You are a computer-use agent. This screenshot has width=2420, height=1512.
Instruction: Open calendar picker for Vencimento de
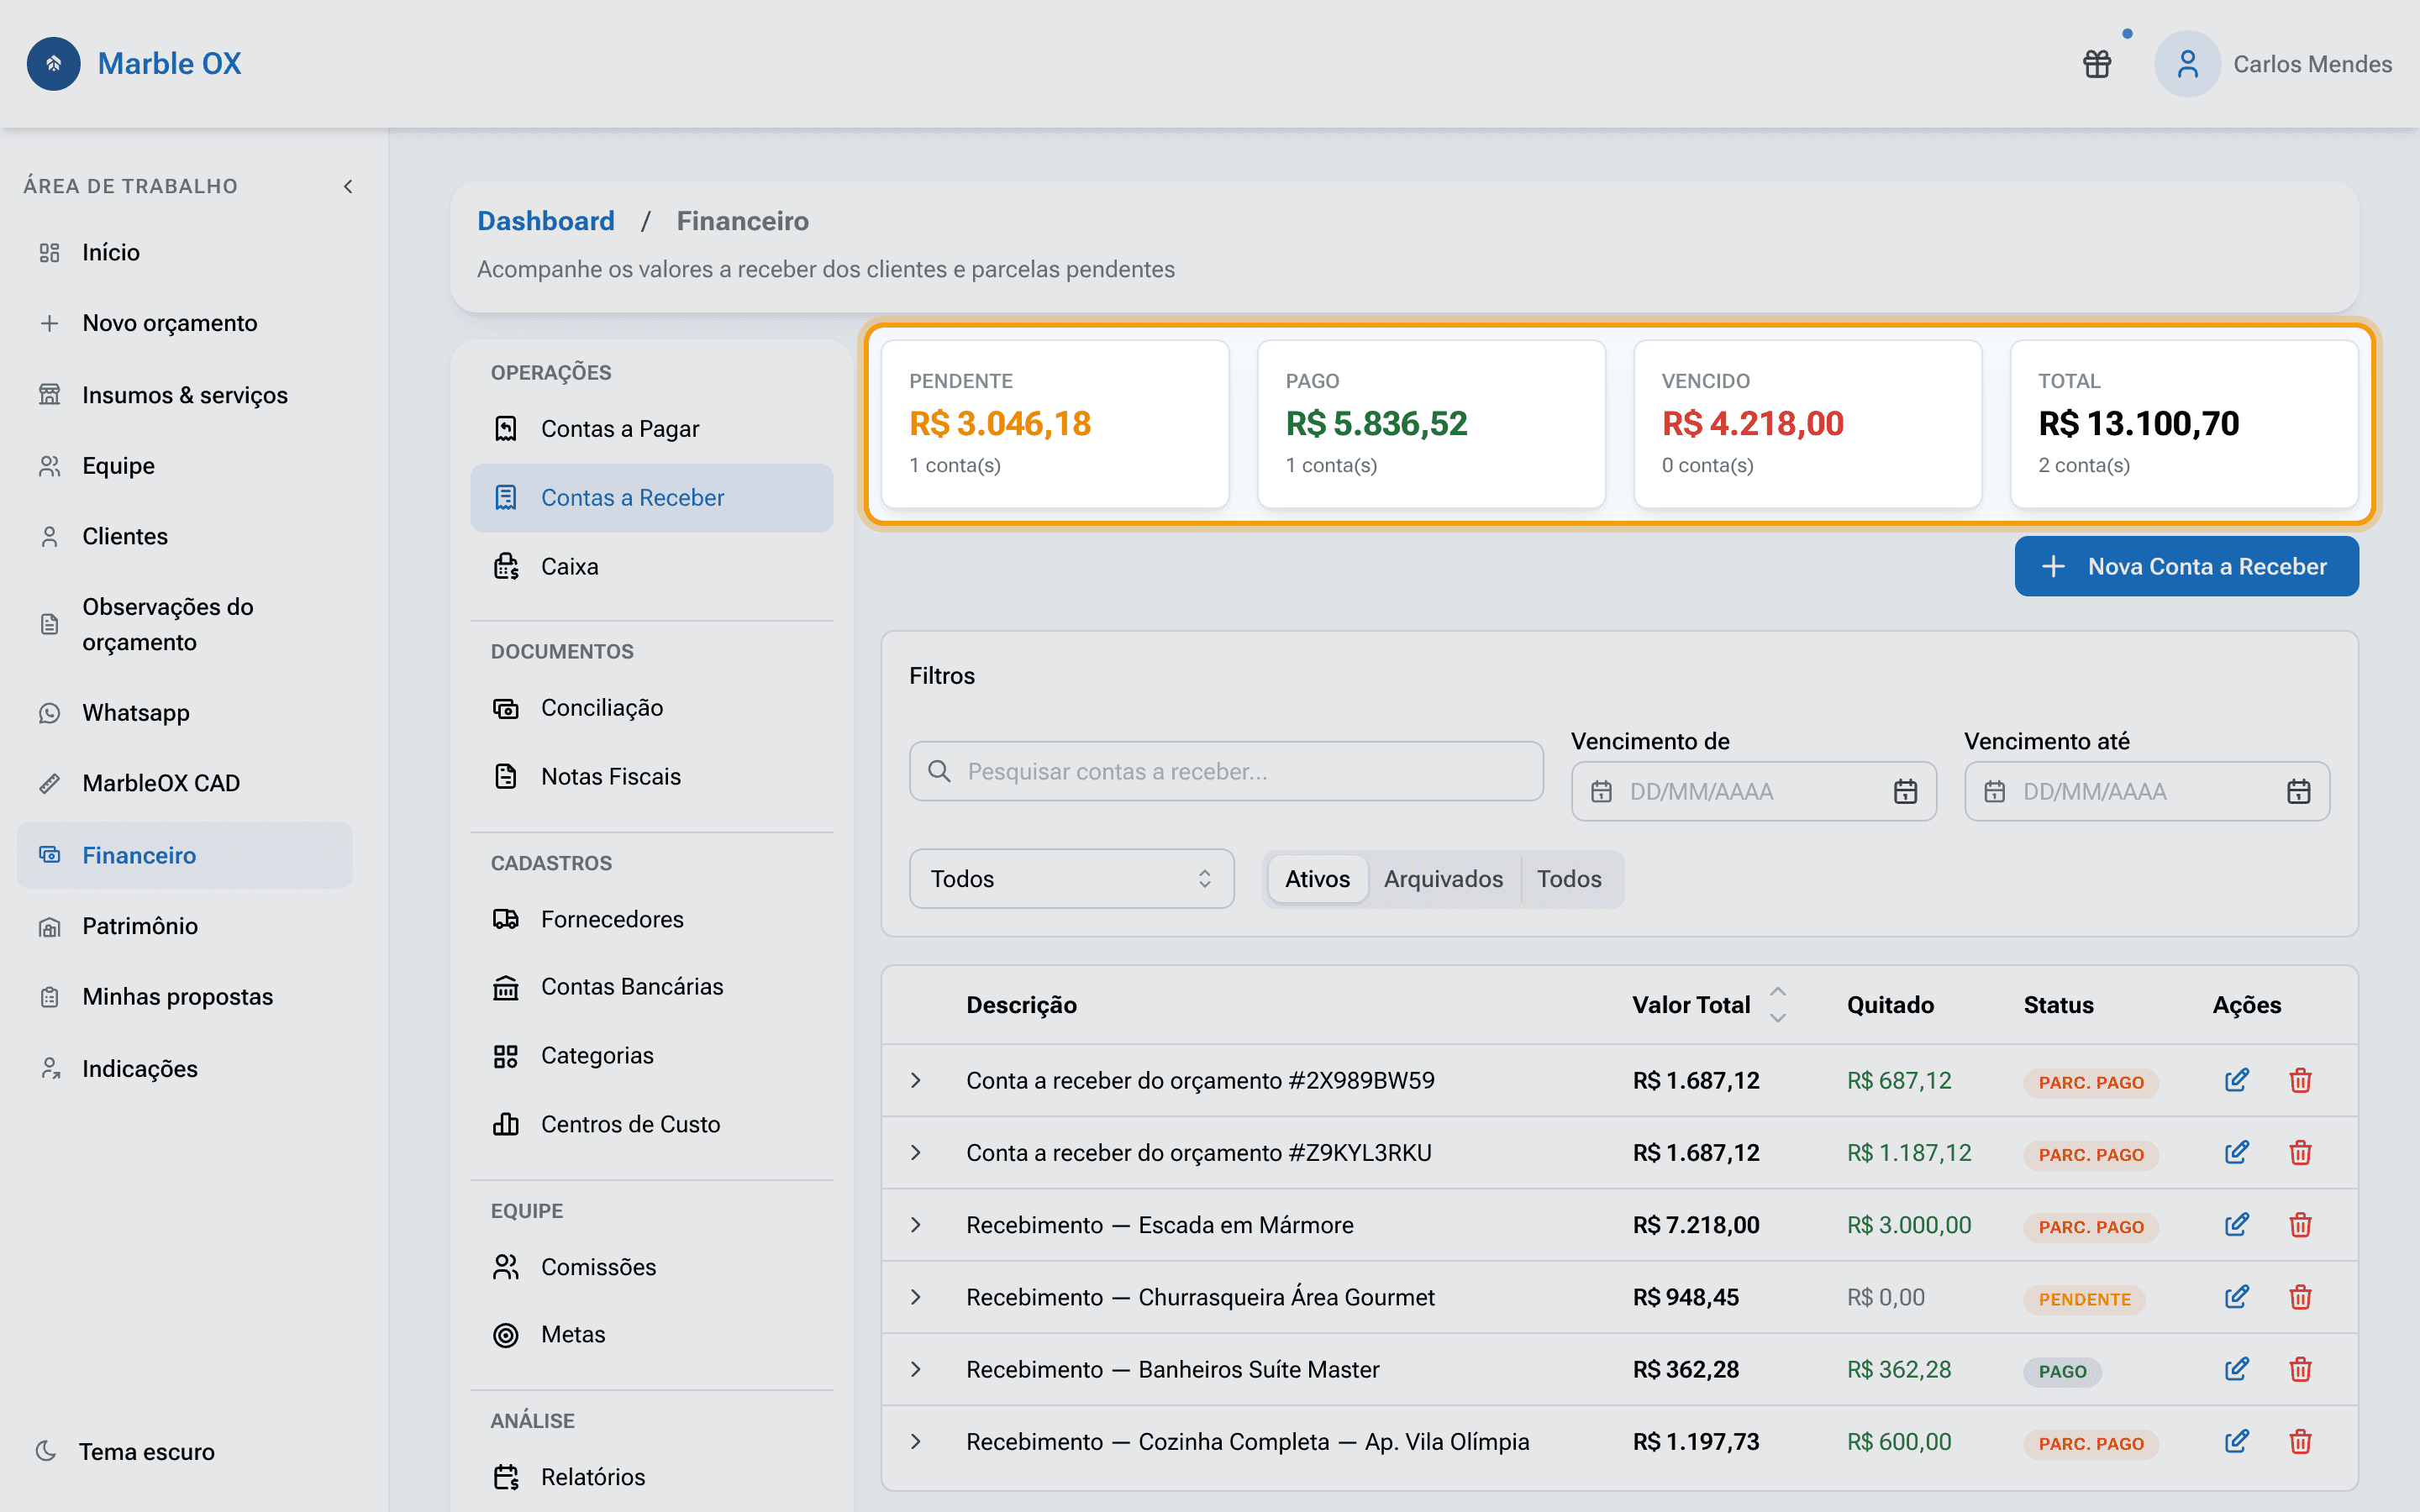pos(1905,791)
